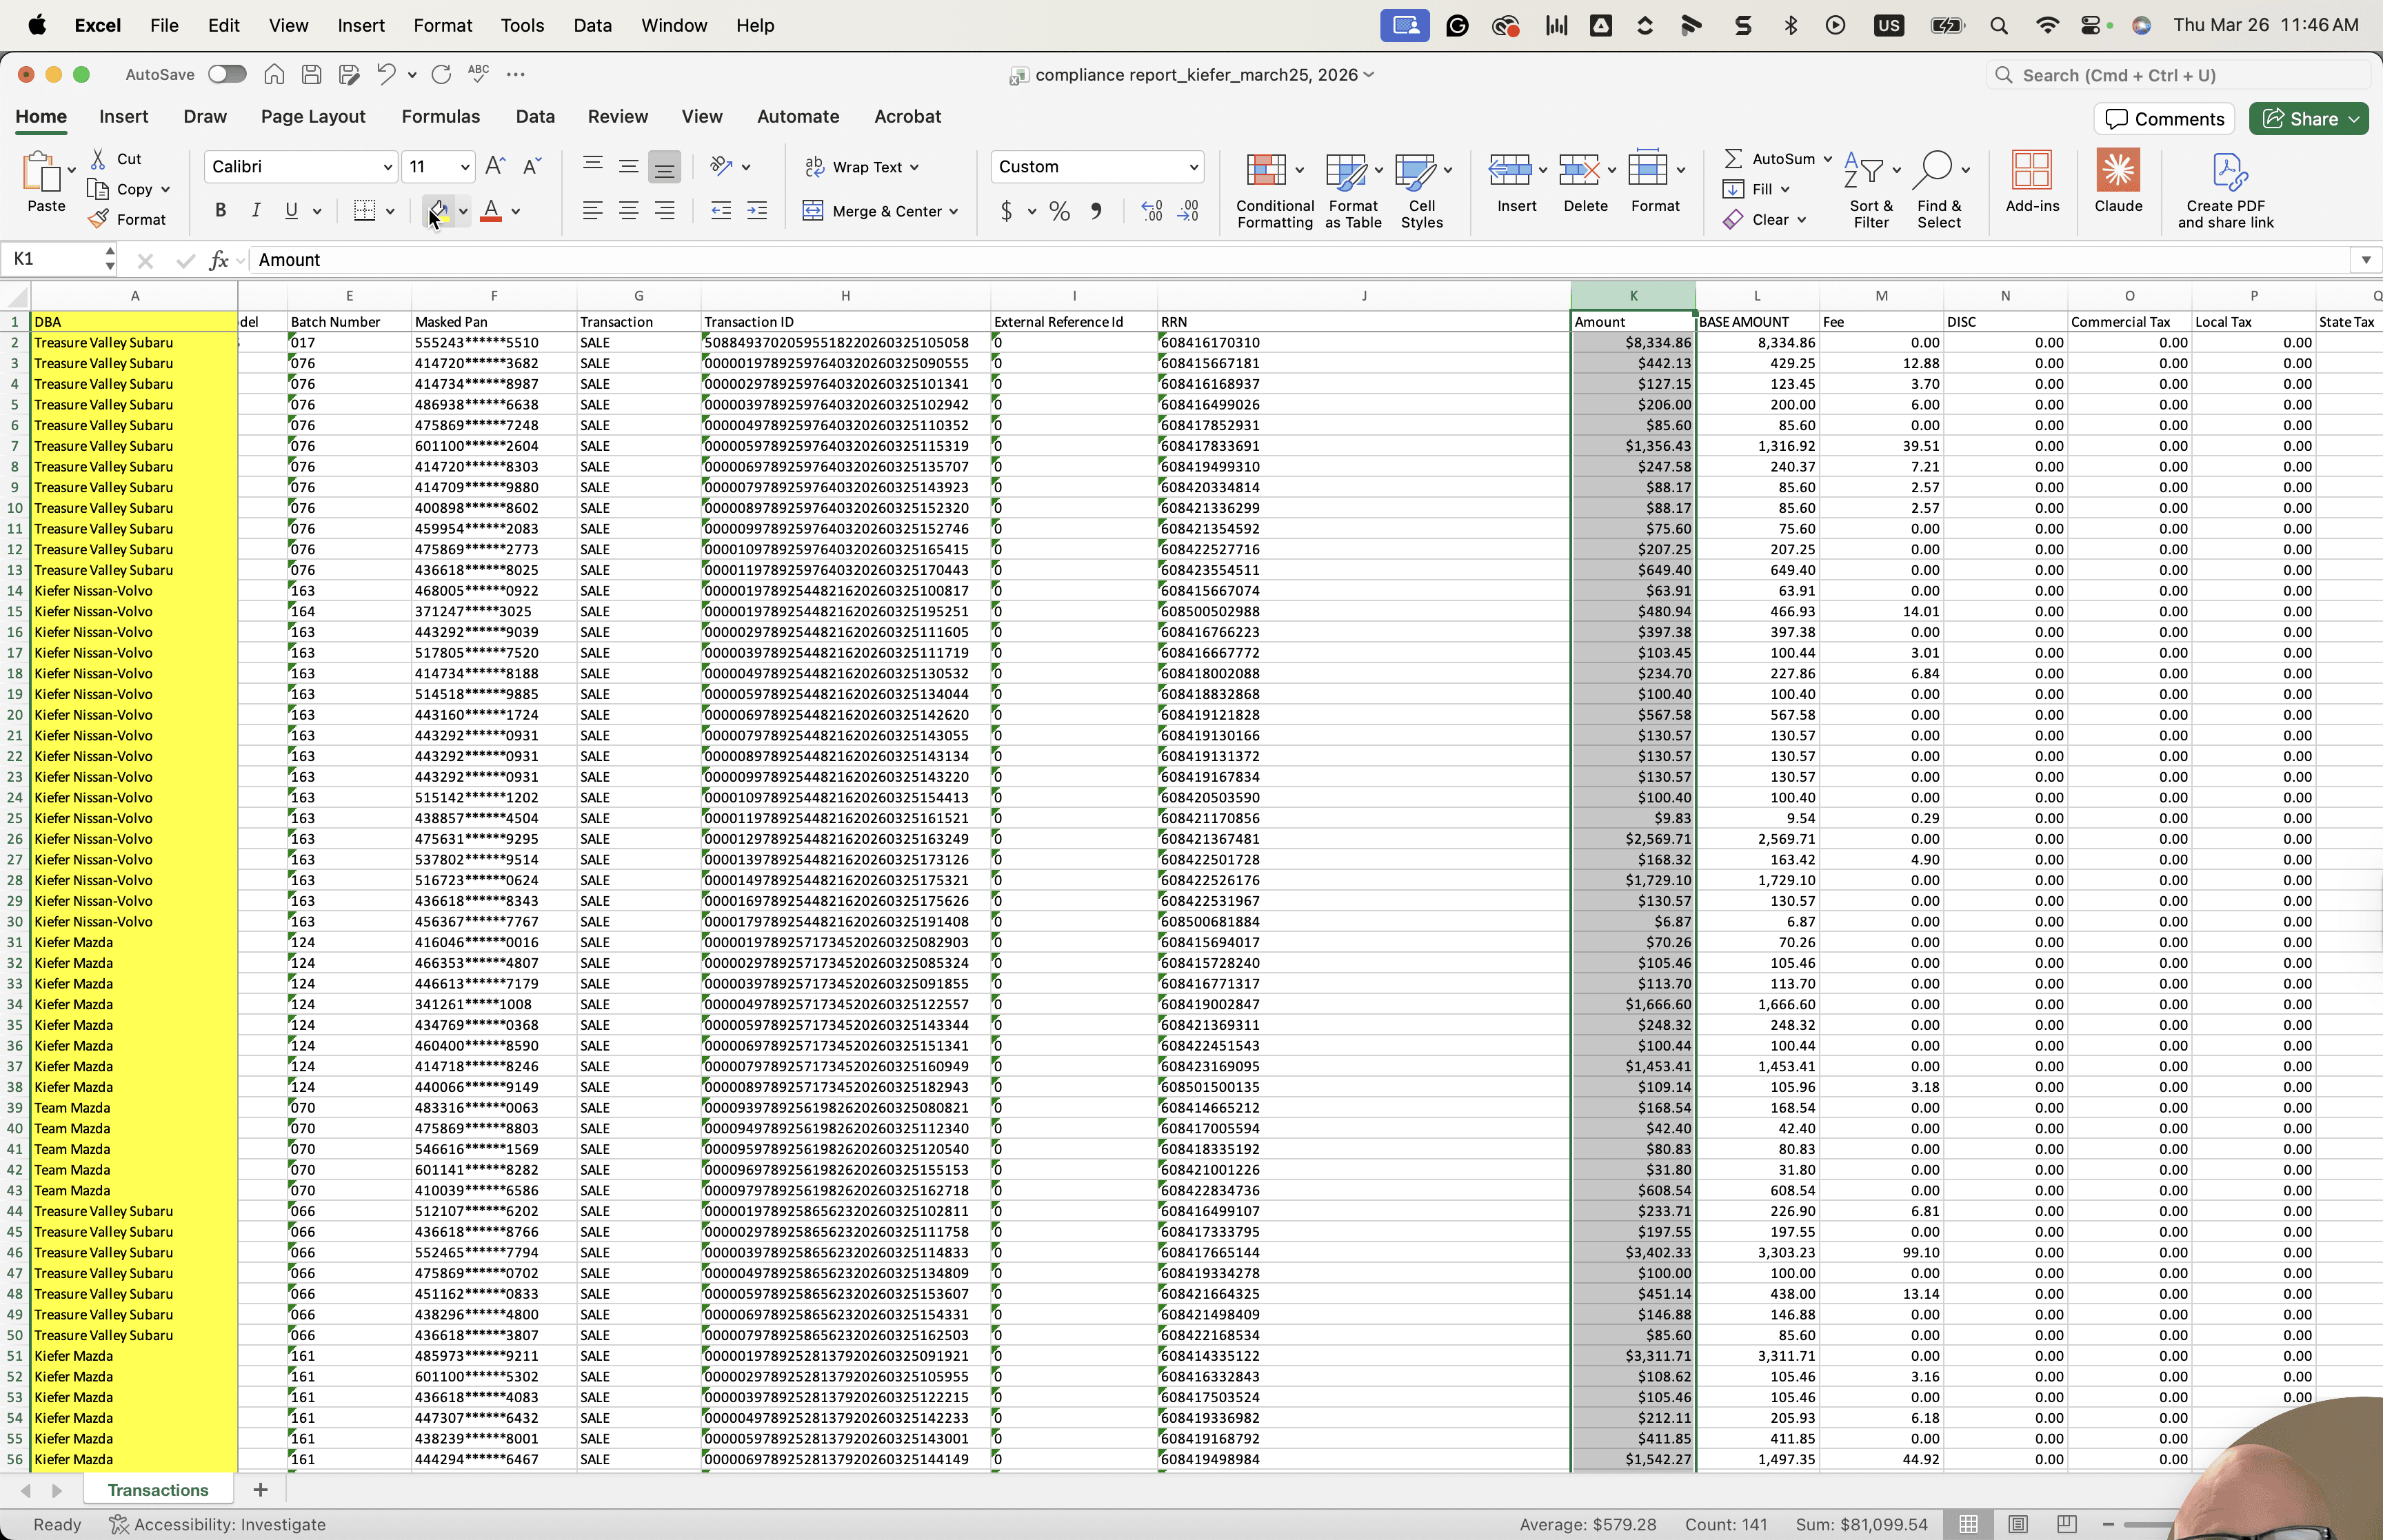This screenshot has width=2383, height=1540.
Task: Click the Increase indent icon
Action: coord(757,211)
